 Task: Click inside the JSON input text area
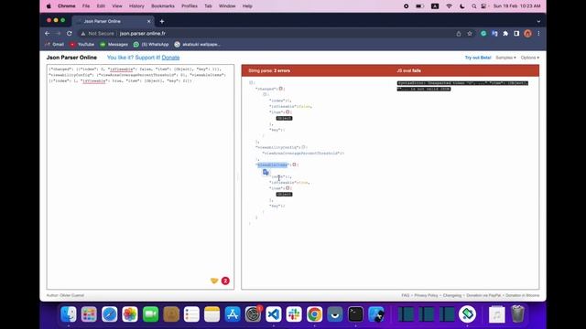click(140, 176)
